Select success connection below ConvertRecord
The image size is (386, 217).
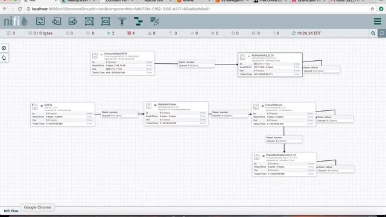284,139
